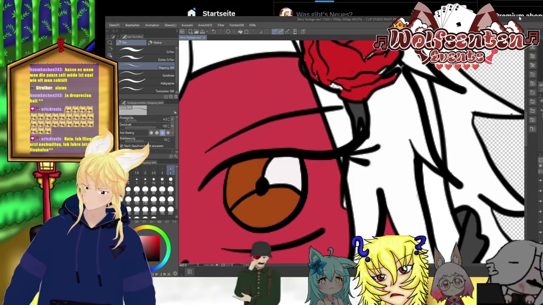543x305 pixels.
Task: Open the Fenster(W) menu
Action: point(236,25)
